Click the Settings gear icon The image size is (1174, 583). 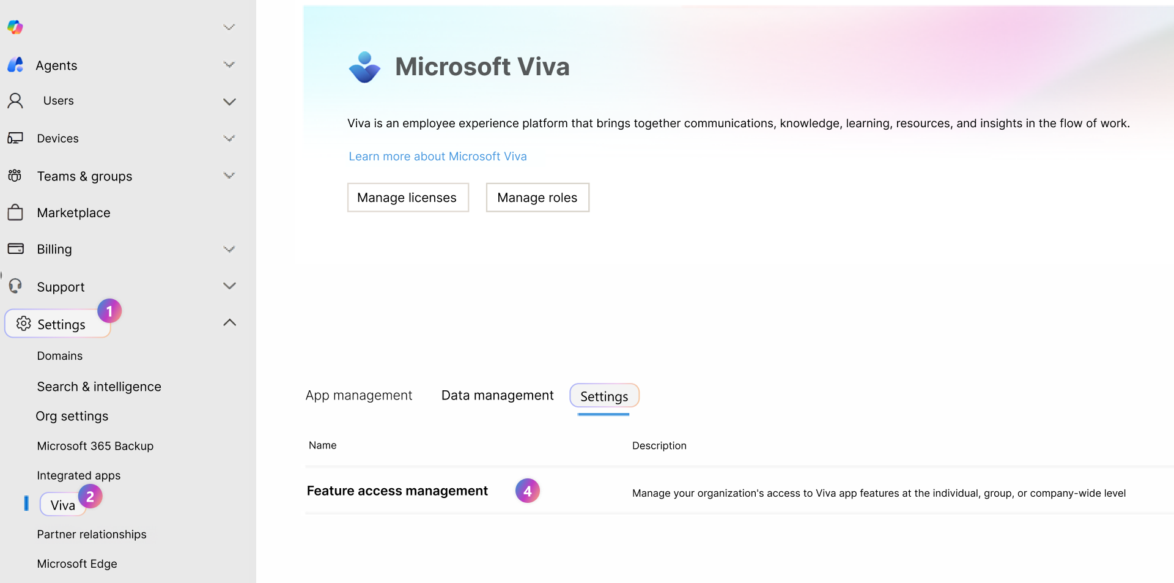(x=24, y=324)
